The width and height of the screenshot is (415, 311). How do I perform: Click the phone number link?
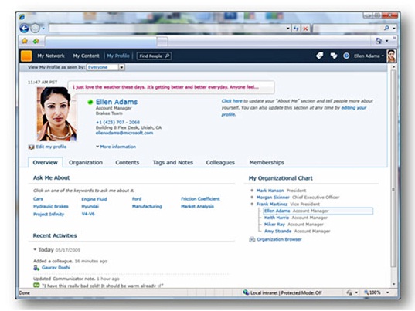pyautogui.click(x=117, y=122)
